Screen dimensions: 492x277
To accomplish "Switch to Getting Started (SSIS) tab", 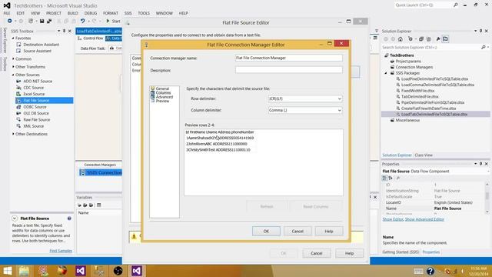I will [401, 252].
